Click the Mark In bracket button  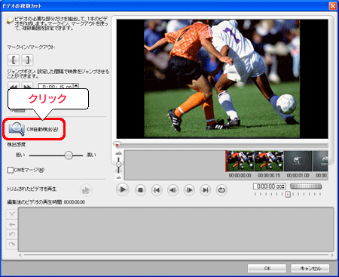14,60
